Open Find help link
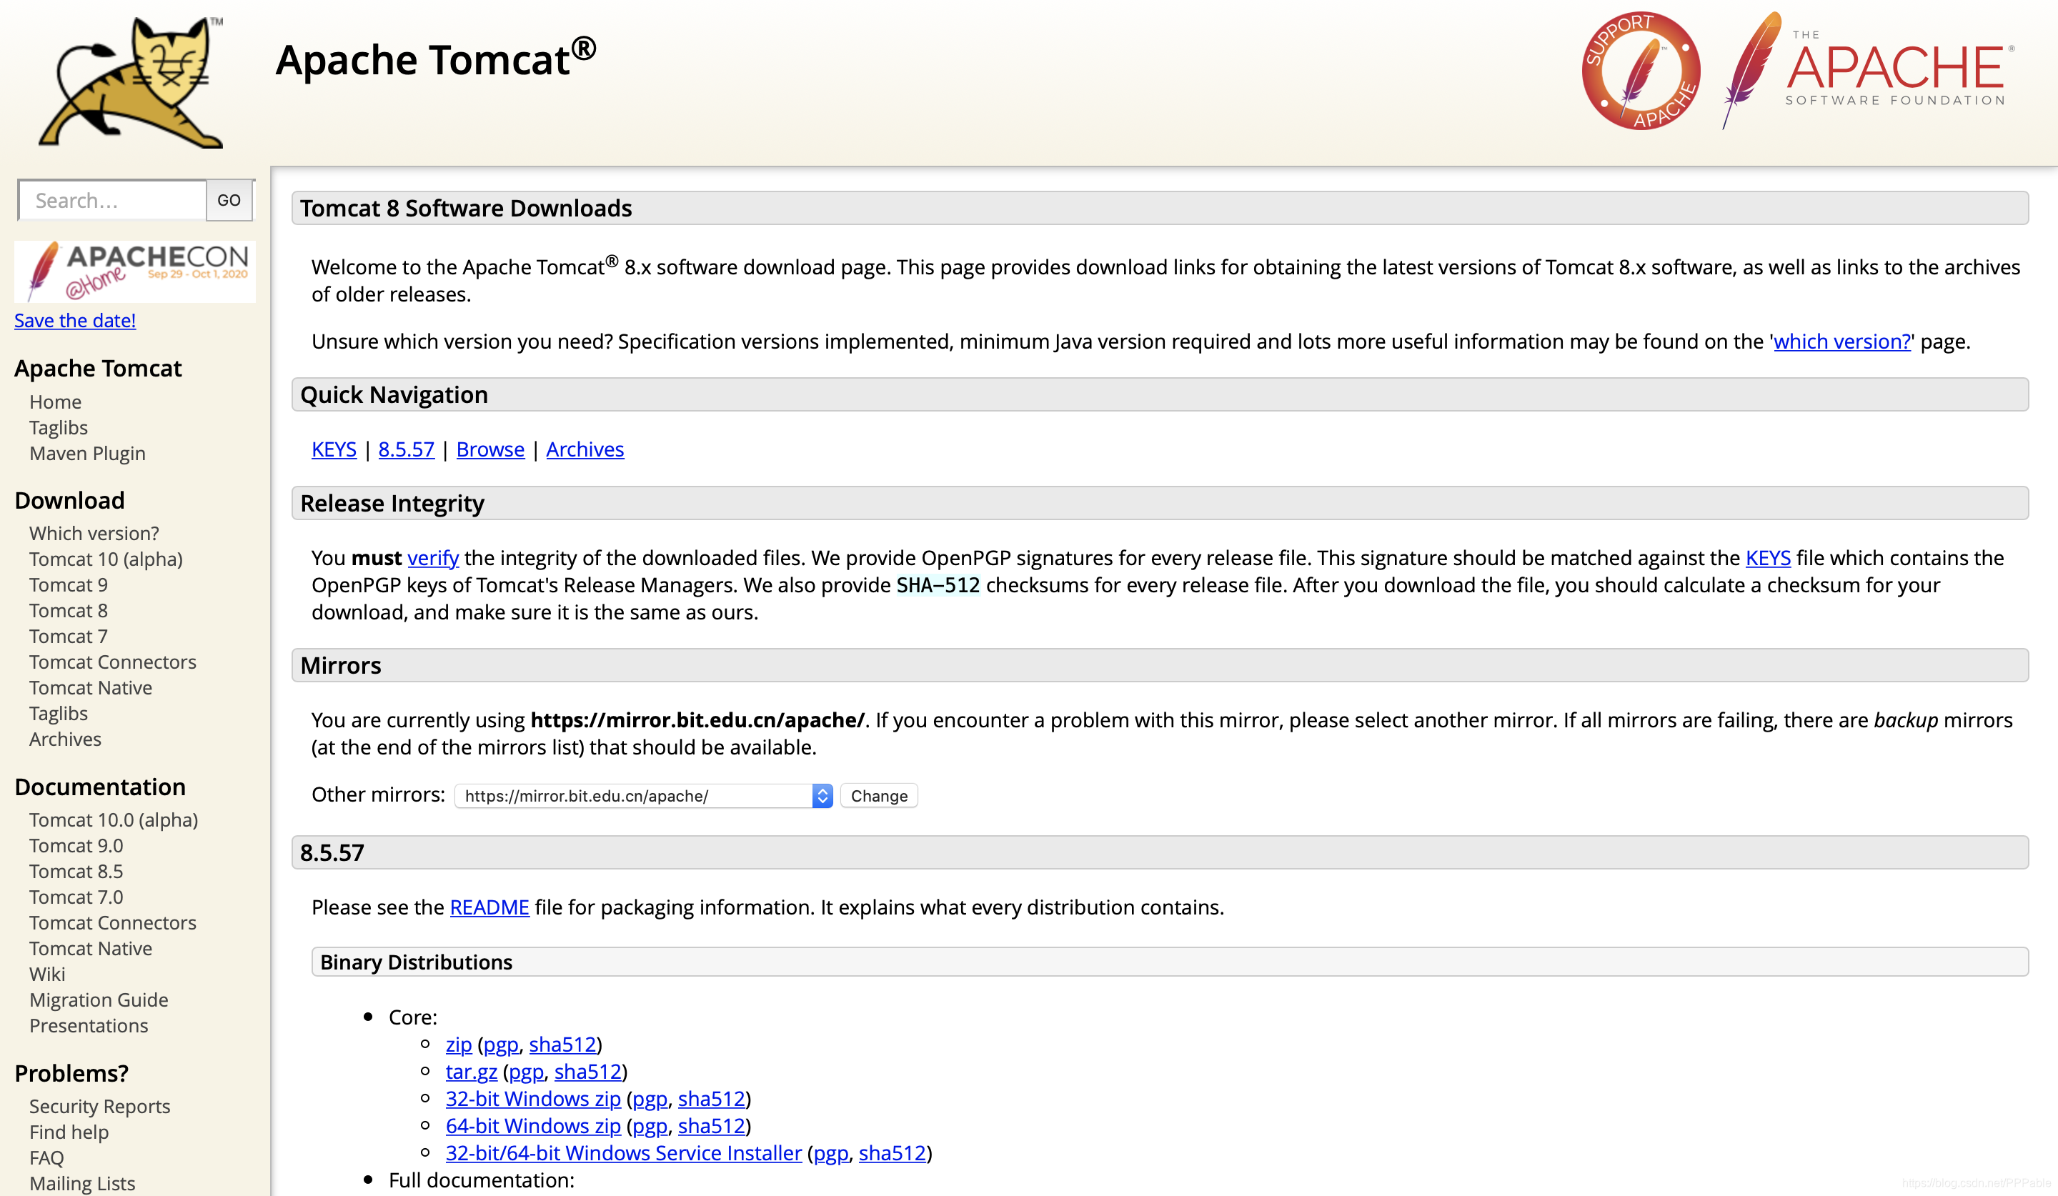 tap(69, 1132)
